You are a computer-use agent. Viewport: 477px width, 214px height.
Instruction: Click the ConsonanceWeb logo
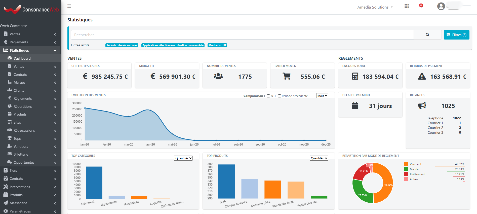click(x=31, y=10)
